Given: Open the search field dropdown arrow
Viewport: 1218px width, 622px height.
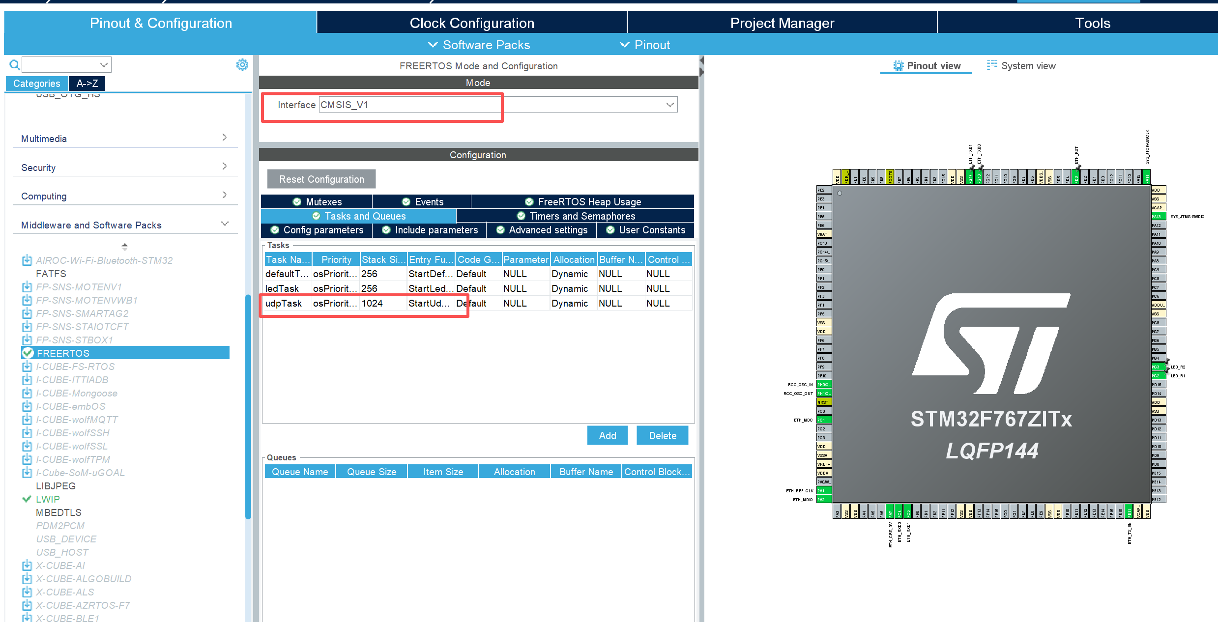Looking at the screenshot, I should click(x=104, y=65).
